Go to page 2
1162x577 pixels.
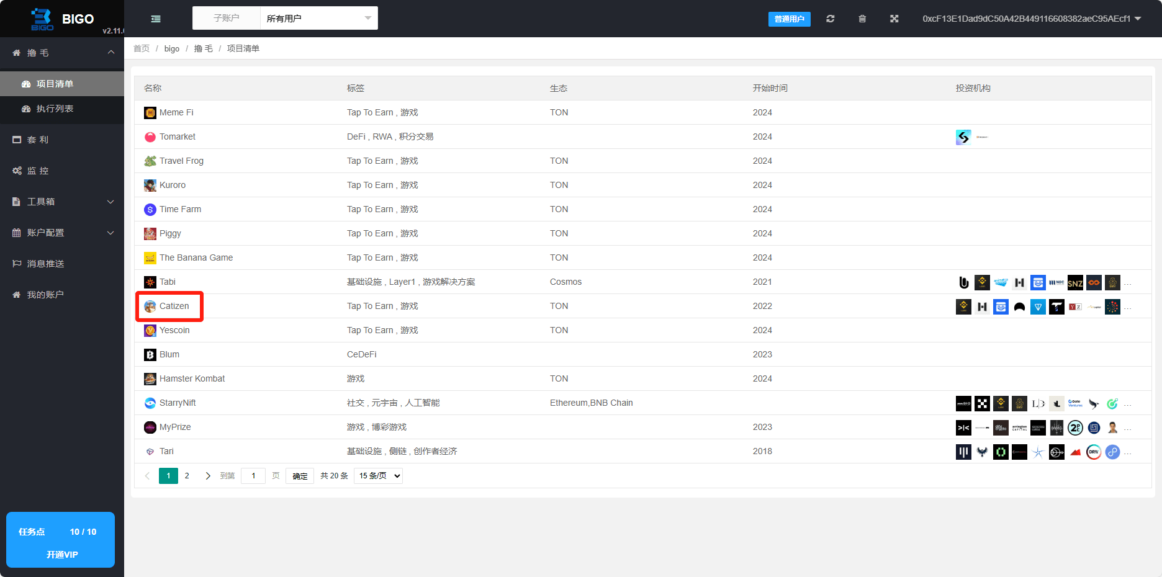pos(187,476)
